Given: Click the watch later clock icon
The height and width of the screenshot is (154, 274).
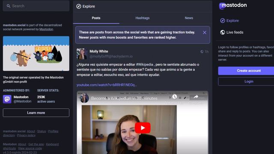Looking at the screenshot, I should point(174,97).
